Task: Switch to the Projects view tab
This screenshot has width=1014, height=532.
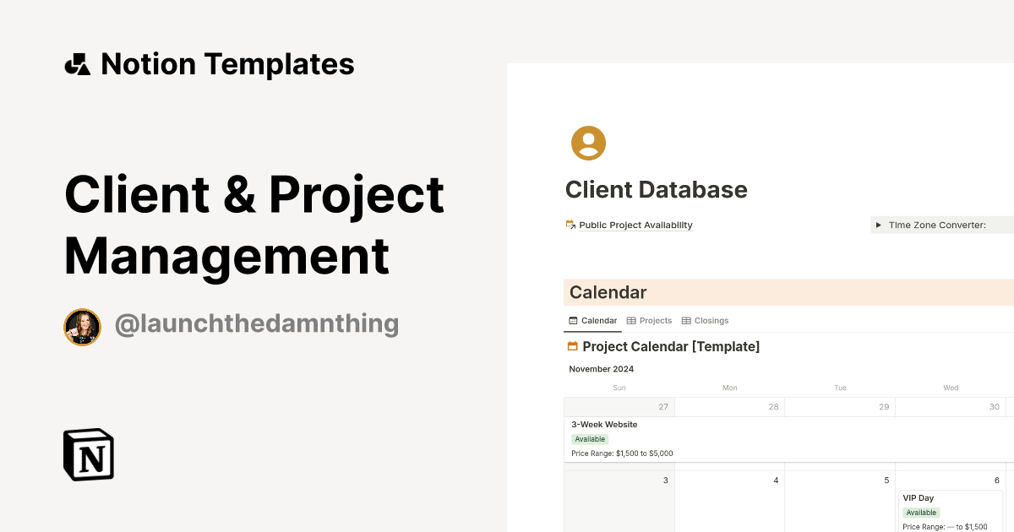Action: point(655,320)
